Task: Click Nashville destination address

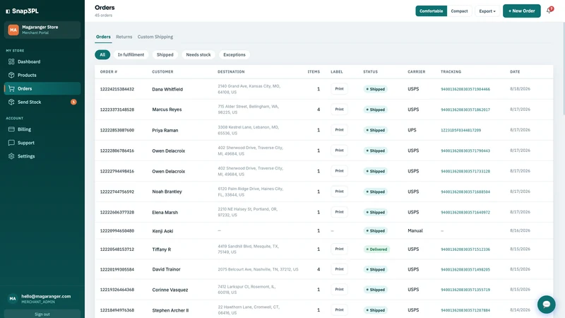Action: [x=258, y=269]
